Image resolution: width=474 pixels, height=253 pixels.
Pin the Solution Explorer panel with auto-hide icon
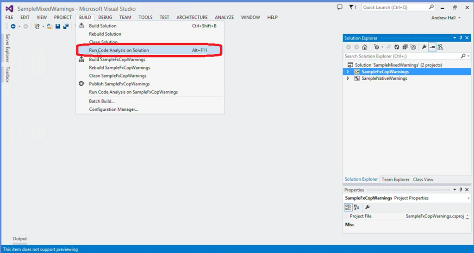461,38
